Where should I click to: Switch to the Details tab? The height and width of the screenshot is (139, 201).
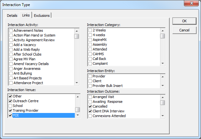click(12, 16)
